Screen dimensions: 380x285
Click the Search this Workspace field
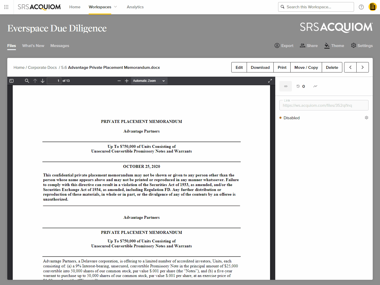coord(316,7)
